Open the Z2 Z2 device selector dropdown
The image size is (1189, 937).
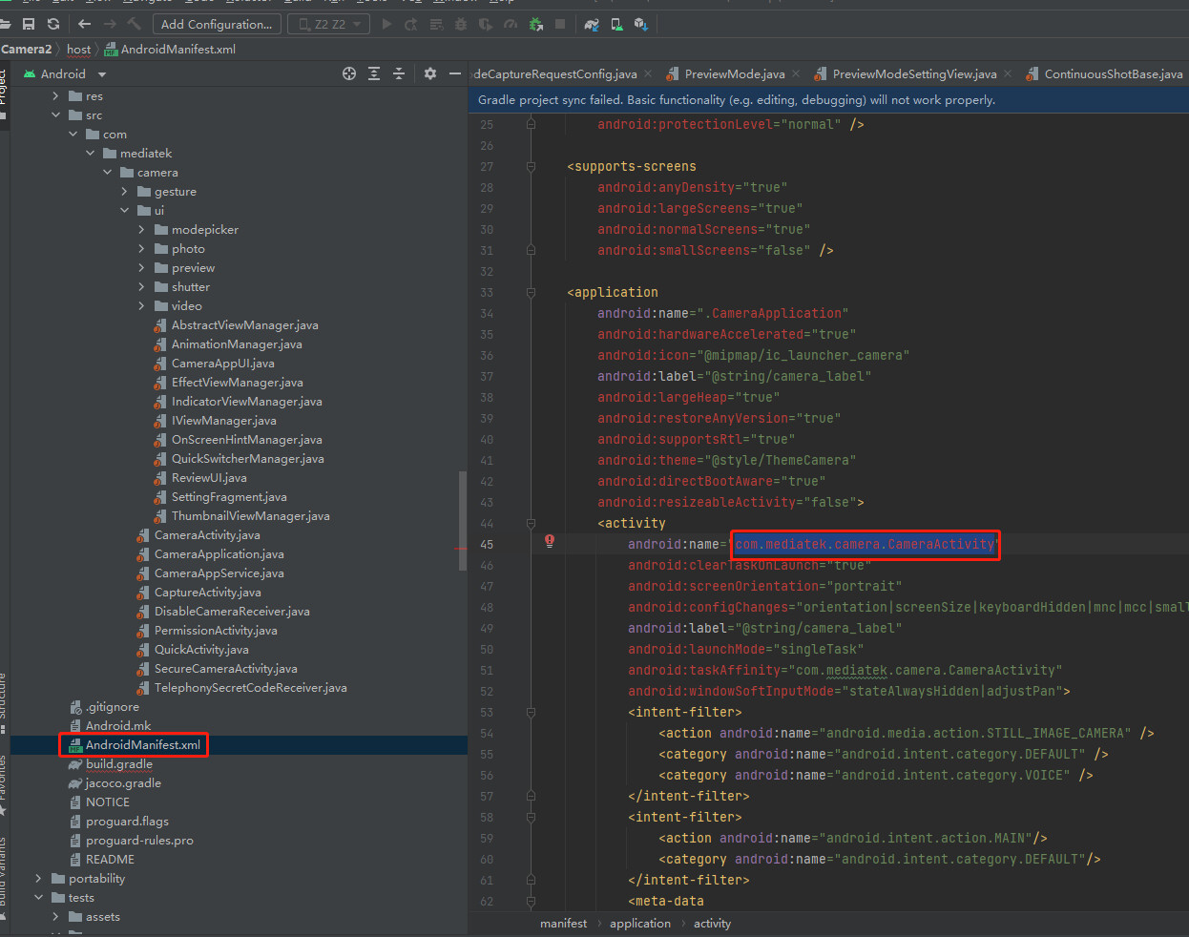[x=330, y=24]
